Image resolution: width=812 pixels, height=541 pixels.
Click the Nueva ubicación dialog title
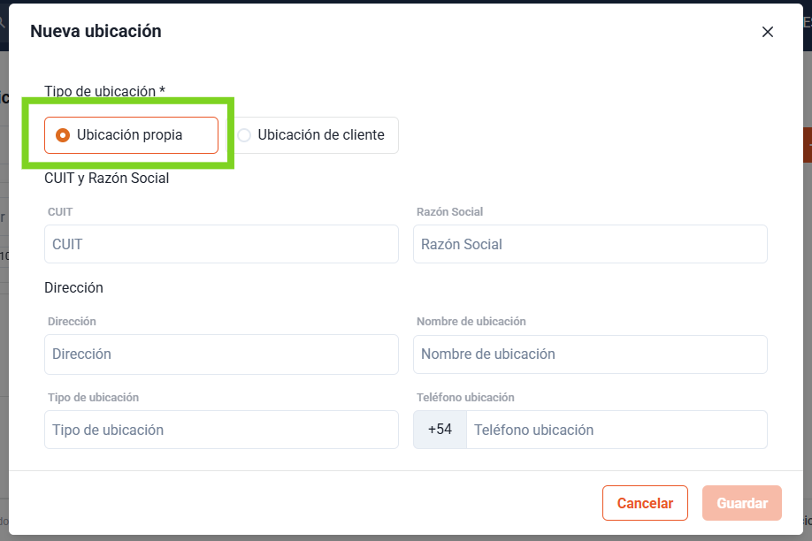point(96,31)
